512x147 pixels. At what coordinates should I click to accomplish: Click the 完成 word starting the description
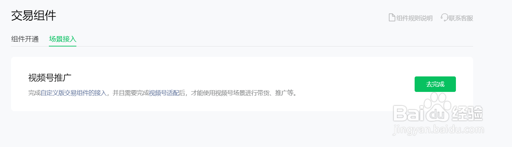tap(34, 93)
